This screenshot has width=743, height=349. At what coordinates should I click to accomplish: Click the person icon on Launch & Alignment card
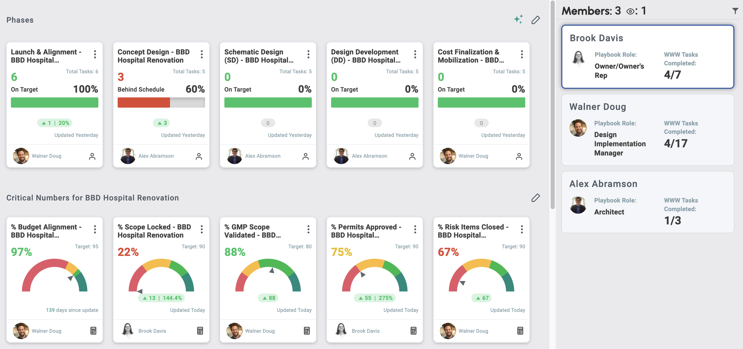point(92,156)
